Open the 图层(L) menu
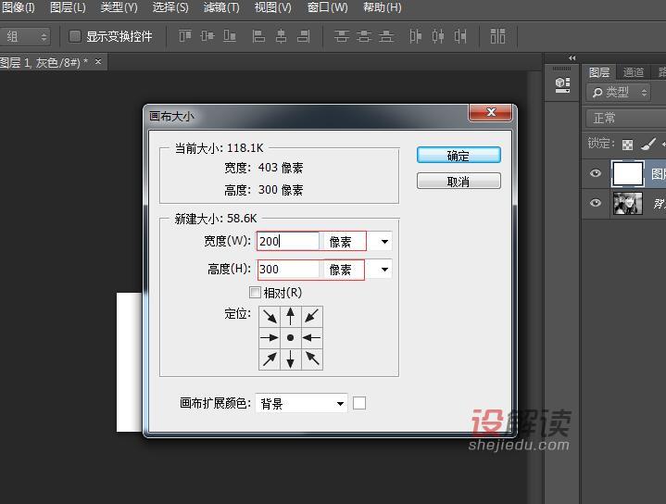This screenshot has width=666, height=504. pos(68,7)
